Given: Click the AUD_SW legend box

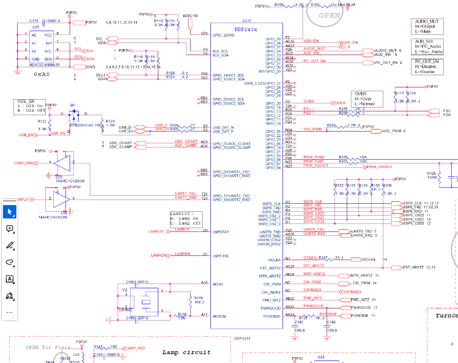Looking at the screenshot, I should pos(427,47).
